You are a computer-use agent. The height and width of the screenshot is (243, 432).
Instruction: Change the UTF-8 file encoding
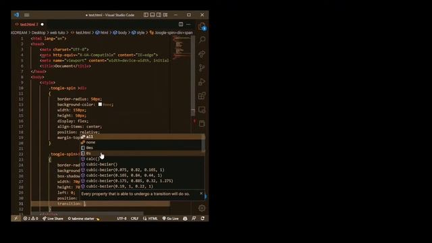[122, 218]
